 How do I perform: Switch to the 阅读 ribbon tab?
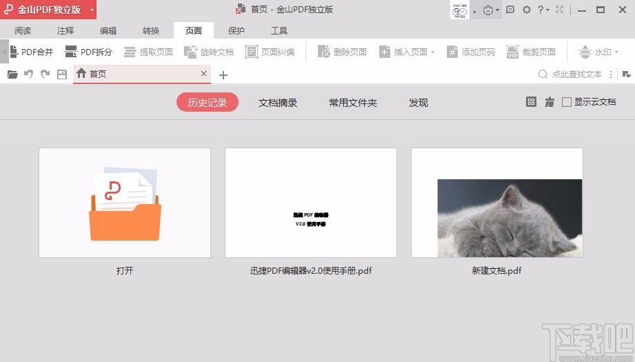23,30
